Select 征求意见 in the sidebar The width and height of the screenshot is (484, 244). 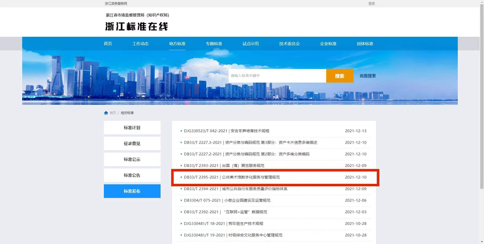[132, 144]
